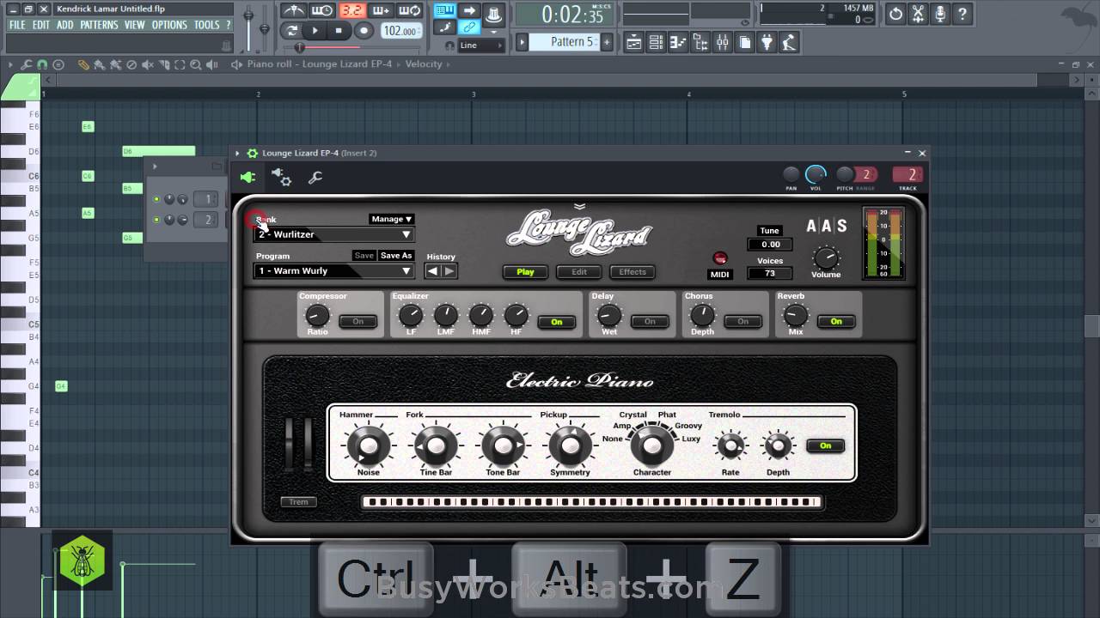Open the snap Line dropdown
The width and height of the screenshot is (1100, 618).
[x=480, y=45]
